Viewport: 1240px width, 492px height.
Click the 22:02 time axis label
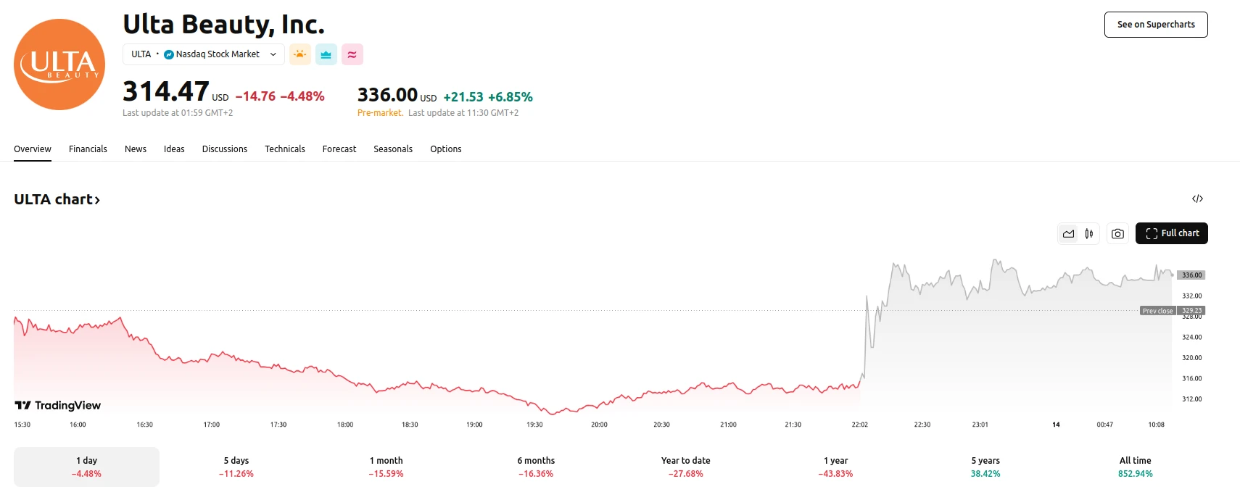click(860, 425)
